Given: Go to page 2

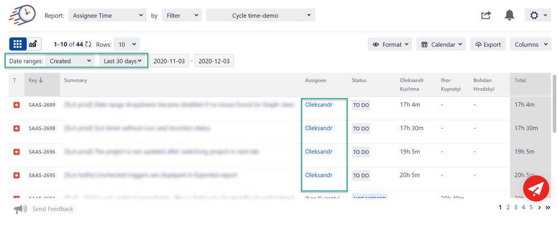Looking at the screenshot, I should pos(508,207).
